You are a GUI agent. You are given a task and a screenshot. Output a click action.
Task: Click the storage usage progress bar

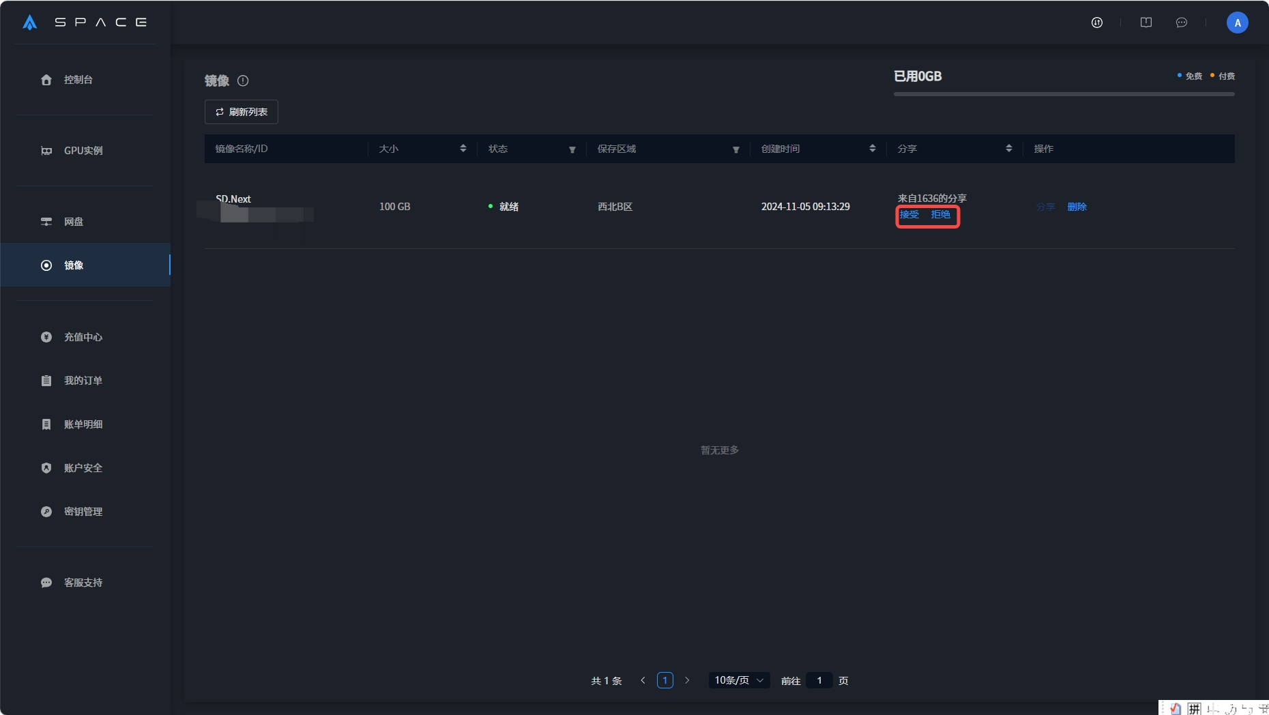click(1064, 94)
